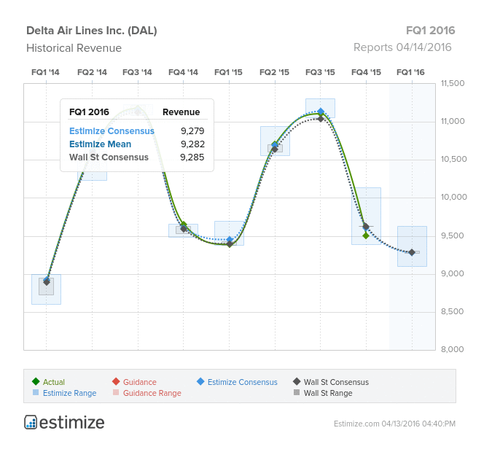Click the Estimize Mean tooltip row label

coord(100,144)
